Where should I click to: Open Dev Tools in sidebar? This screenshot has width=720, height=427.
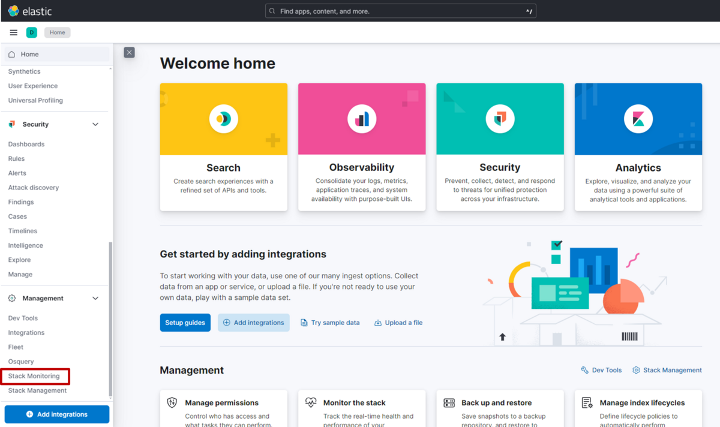pos(23,318)
